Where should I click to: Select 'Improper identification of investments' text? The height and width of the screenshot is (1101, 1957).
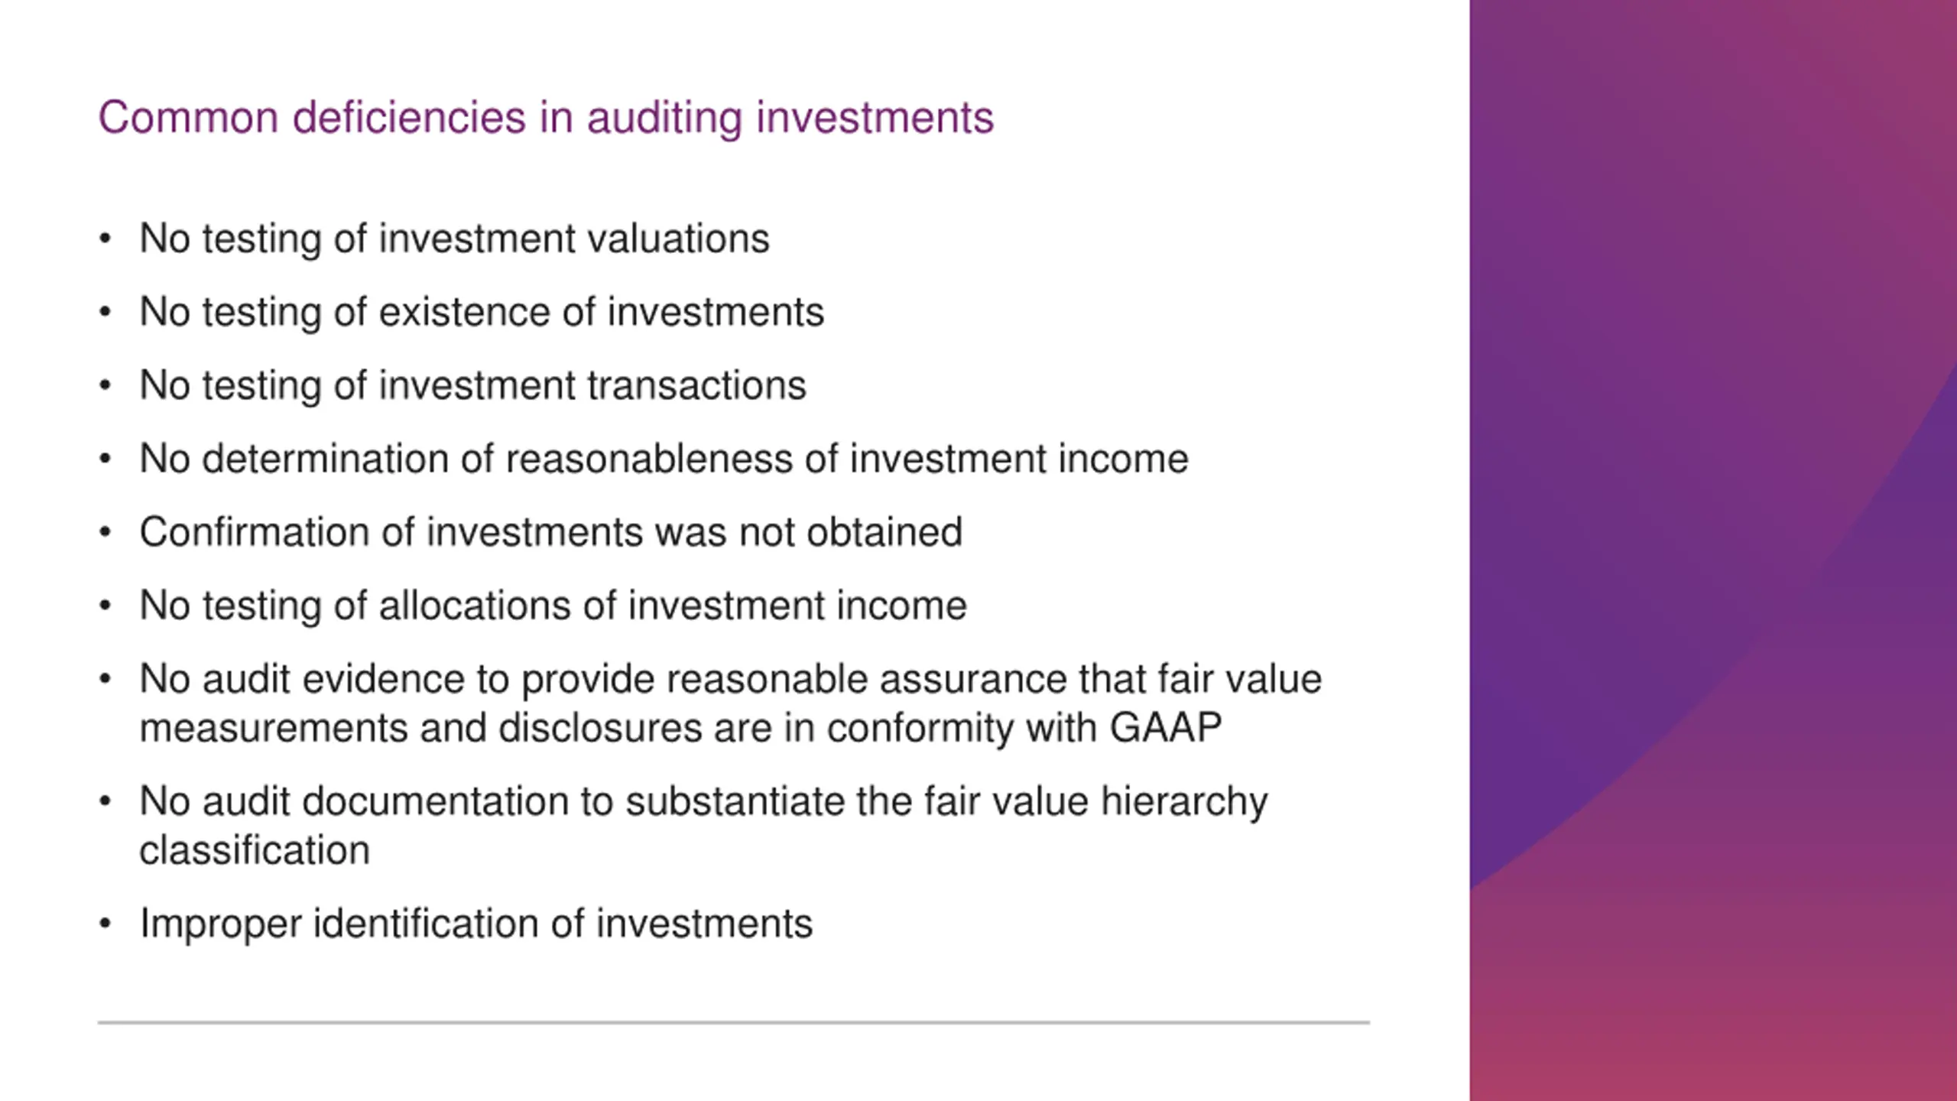pos(475,924)
